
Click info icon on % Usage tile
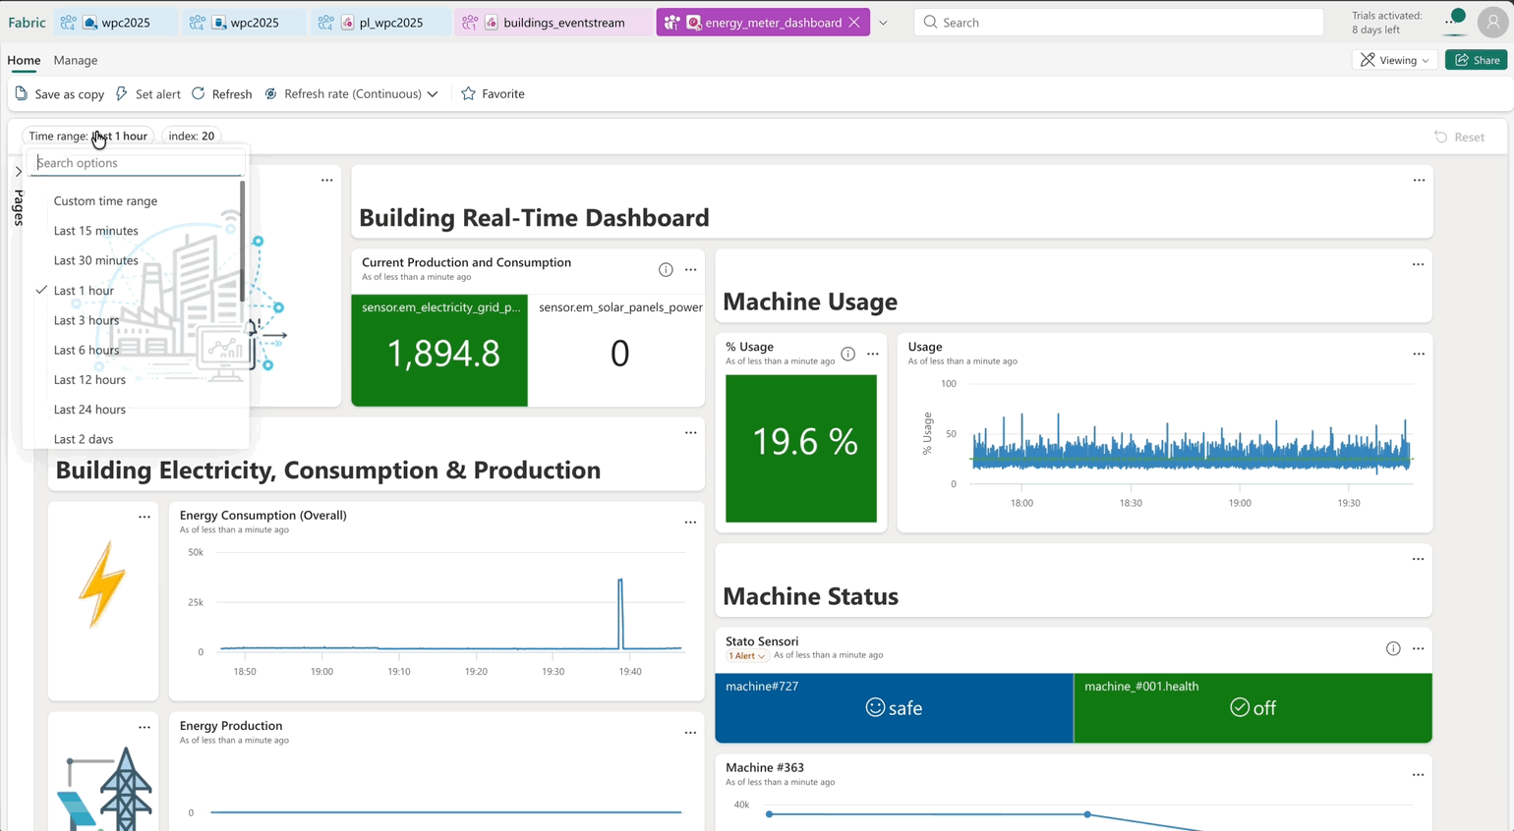847,354
